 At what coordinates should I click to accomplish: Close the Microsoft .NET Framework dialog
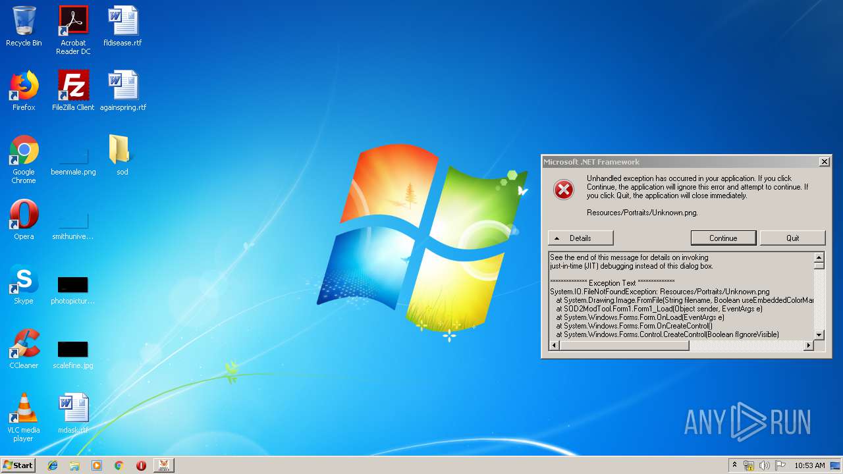(824, 162)
